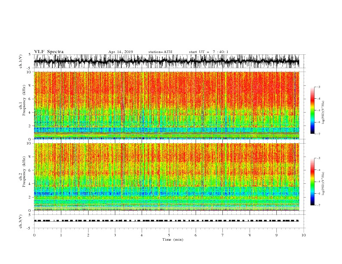Click the "-3" tick on ch.1 color bar
Viewport: 342px width, 264px height.
pos(318,87)
